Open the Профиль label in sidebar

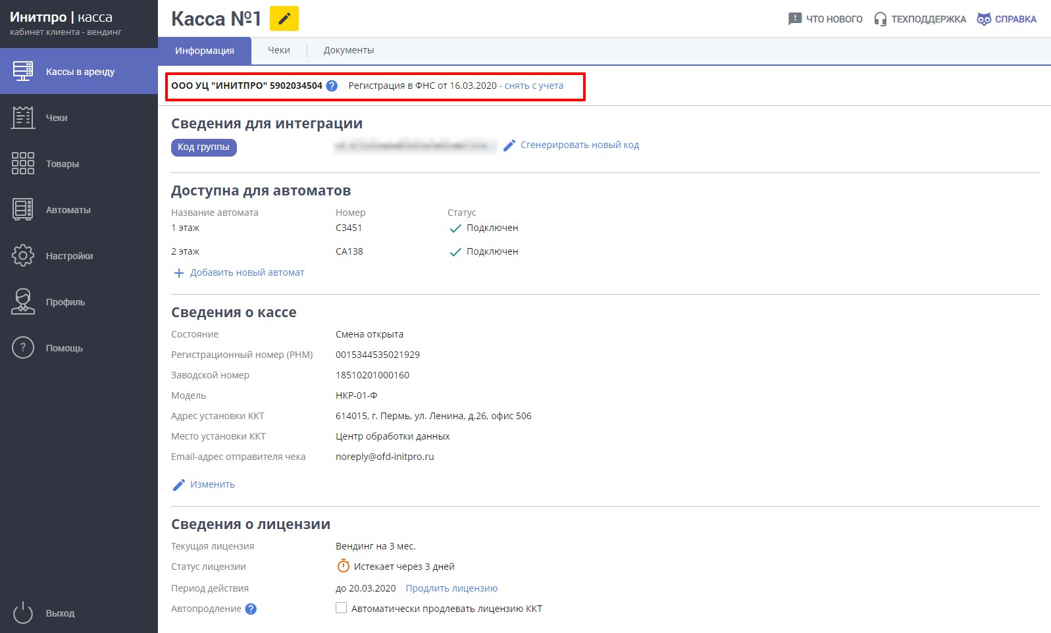66,302
